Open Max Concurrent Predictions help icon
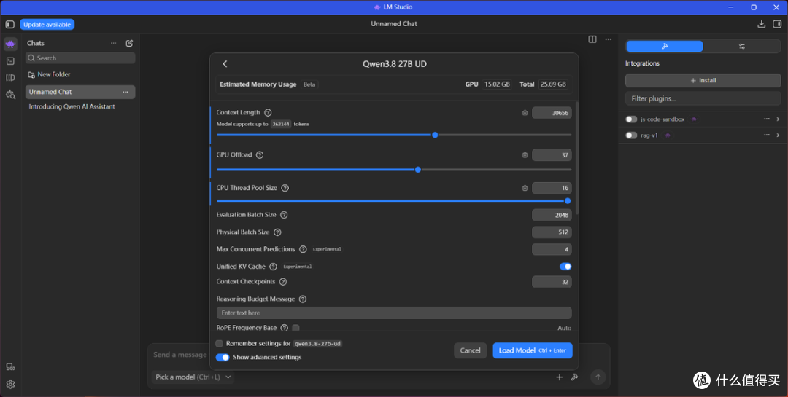Image resolution: width=788 pixels, height=397 pixels. pos(303,249)
